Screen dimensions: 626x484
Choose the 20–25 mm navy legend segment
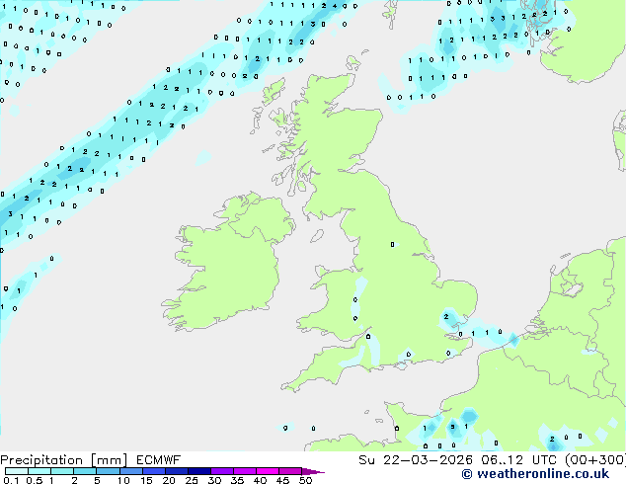coord(176,471)
